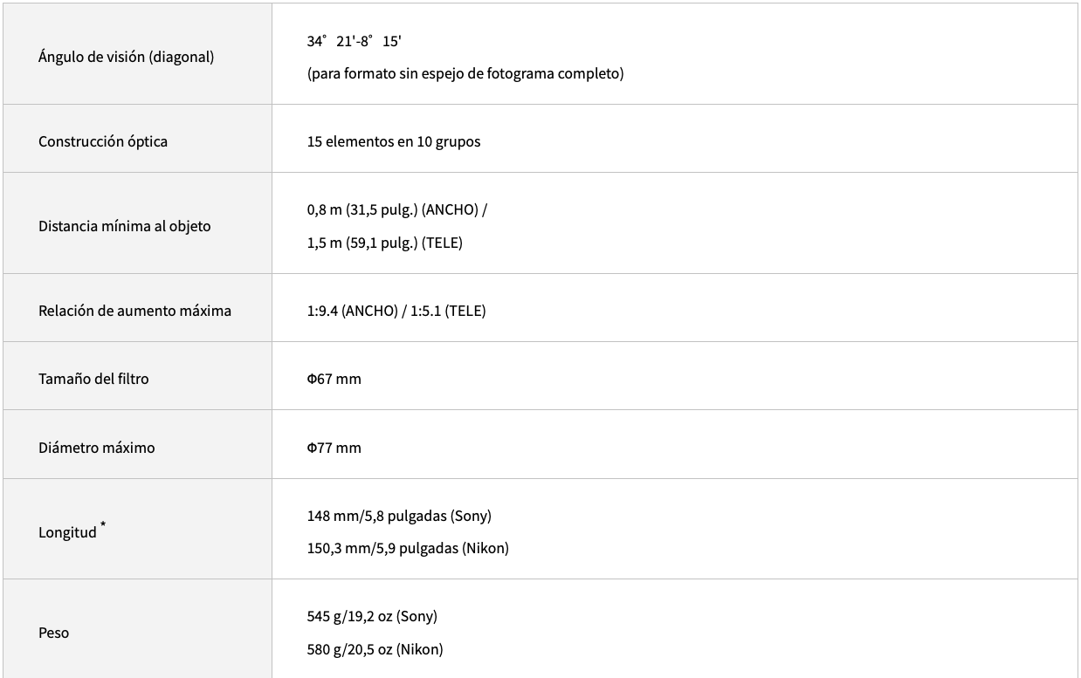Image resolution: width=1081 pixels, height=678 pixels.
Task: Click the 148 mm (Sony) length value
Action: (x=399, y=516)
